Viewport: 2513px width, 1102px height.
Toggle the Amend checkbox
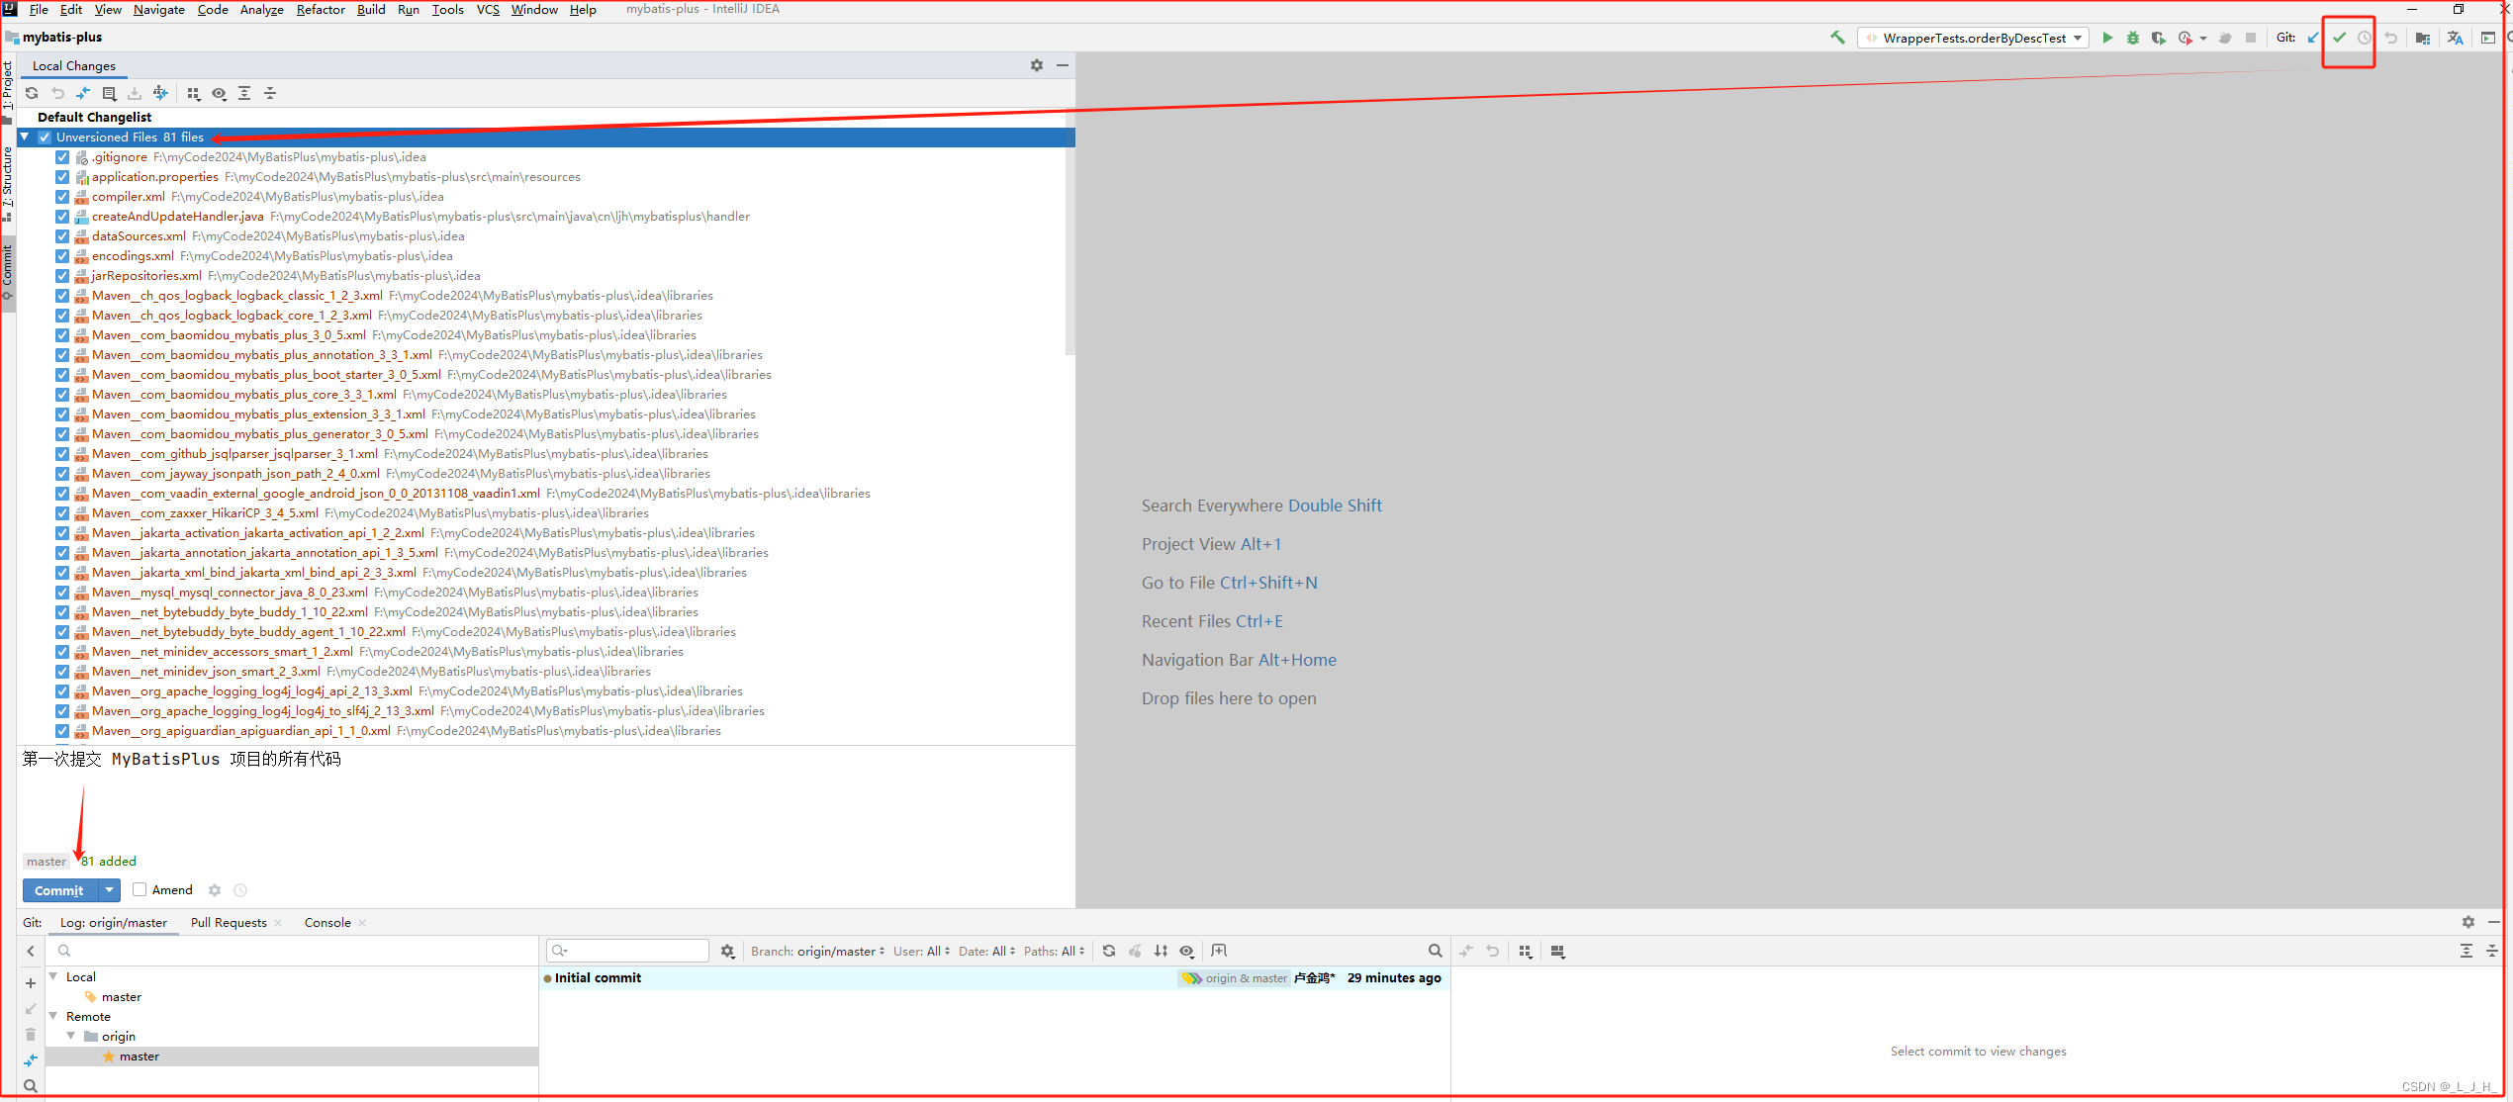[140, 889]
